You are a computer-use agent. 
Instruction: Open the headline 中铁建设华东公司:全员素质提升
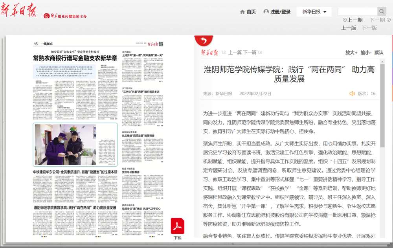[x=75, y=172]
